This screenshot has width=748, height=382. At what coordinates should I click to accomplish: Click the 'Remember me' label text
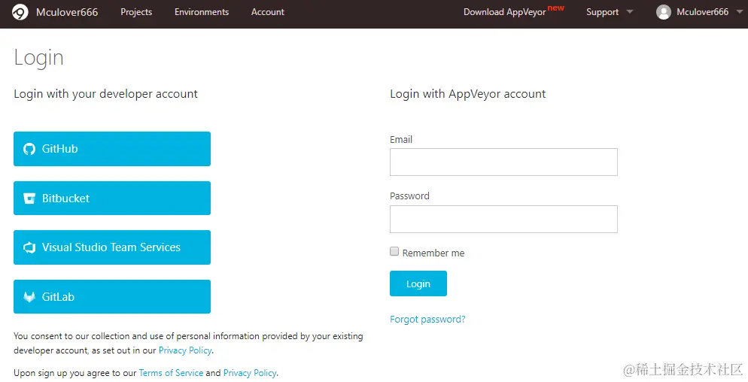(433, 253)
